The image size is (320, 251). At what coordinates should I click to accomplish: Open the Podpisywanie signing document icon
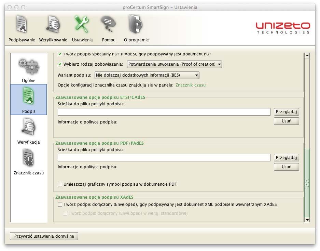point(22,25)
